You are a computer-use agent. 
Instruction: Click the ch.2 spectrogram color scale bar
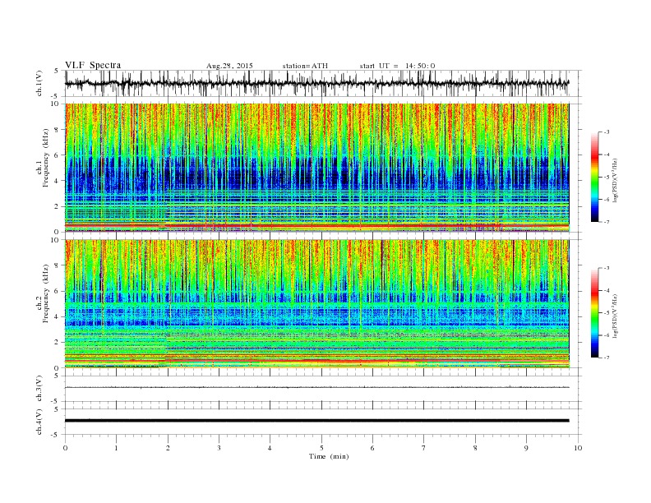point(594,313)
